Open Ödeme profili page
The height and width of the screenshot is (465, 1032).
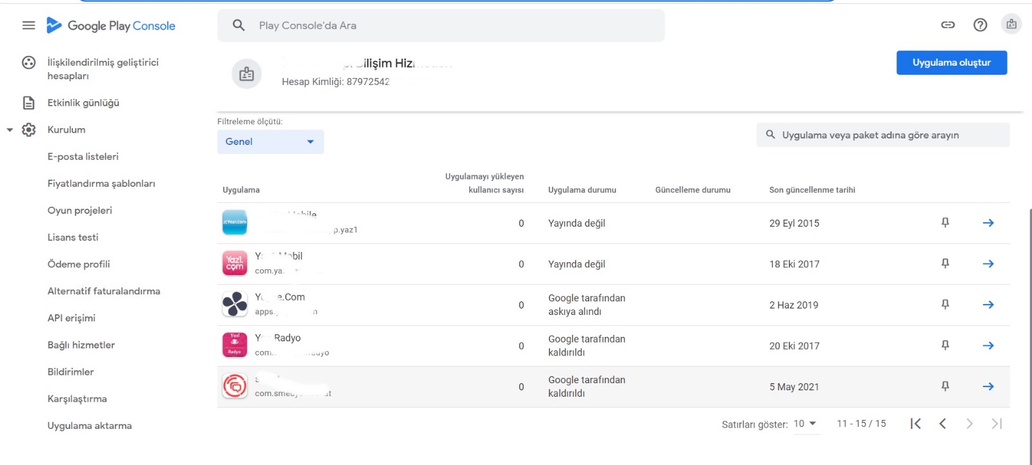(79, 265)
